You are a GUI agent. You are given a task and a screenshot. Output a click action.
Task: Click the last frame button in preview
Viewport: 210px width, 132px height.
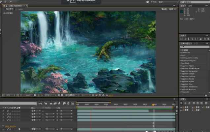[195, 39]
